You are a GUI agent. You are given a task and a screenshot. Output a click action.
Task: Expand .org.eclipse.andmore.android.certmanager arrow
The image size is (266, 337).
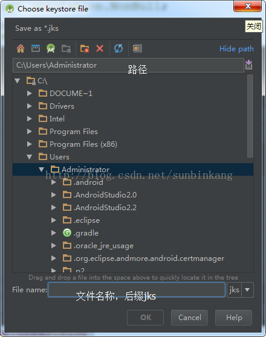[x=54, y=258]
